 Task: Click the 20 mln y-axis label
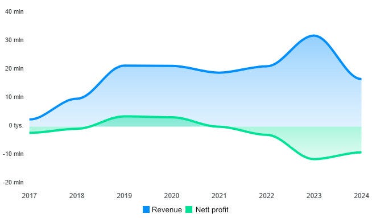click(14, 68)
